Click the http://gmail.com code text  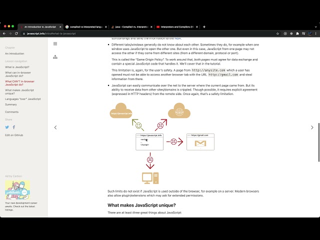coord(223,74)
